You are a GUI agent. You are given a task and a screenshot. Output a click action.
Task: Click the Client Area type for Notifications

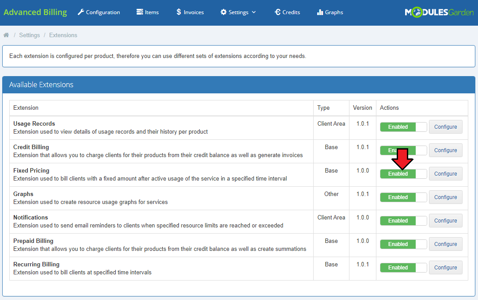pyautogui.click(x=331, y=218)
